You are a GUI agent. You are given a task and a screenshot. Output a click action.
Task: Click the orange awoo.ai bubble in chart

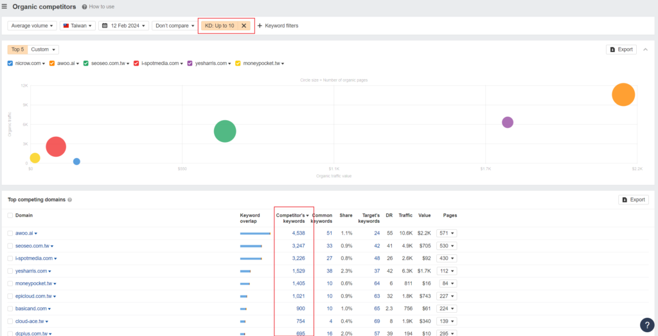click(623, 95)
